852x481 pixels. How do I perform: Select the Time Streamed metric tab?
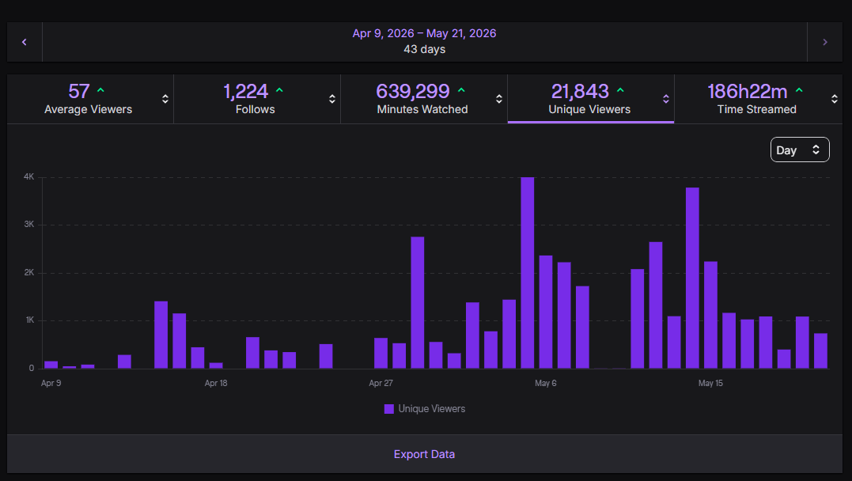click(759, 99)
